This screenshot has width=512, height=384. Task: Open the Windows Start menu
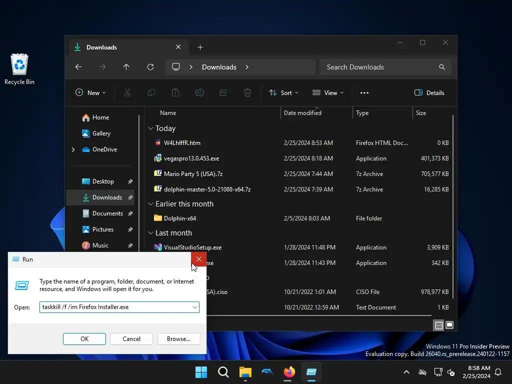(x=201, y=372)
